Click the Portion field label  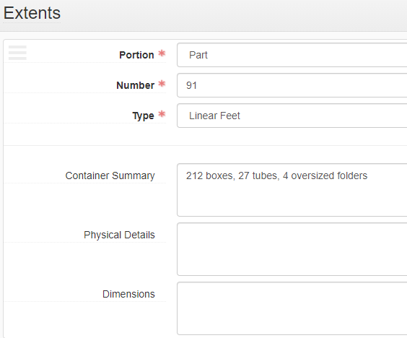[136, 55]
